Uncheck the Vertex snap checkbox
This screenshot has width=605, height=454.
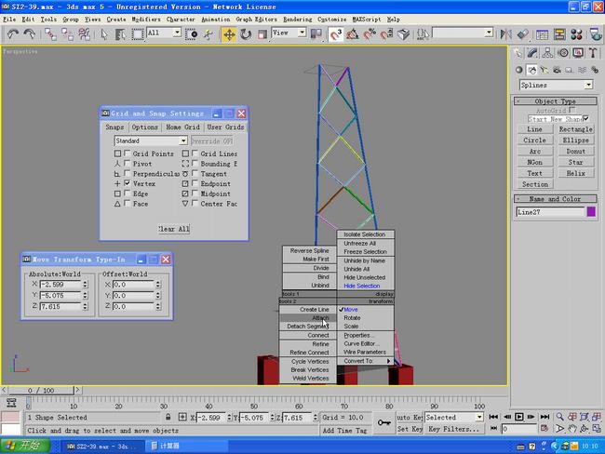[x=127, y=183]
